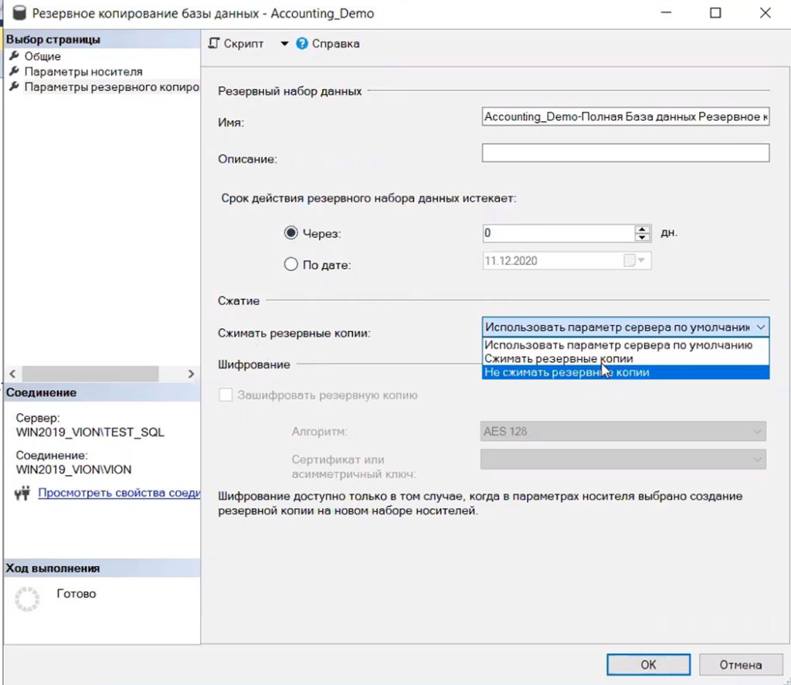The height and width of the screenshot is (685, 791).
Task: Click the Script icon in toolbar
Action: 215,44
